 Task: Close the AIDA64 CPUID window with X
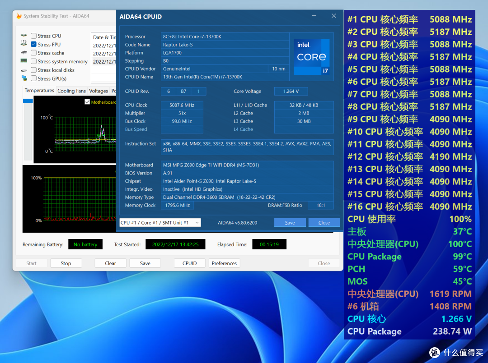point(333,16)
